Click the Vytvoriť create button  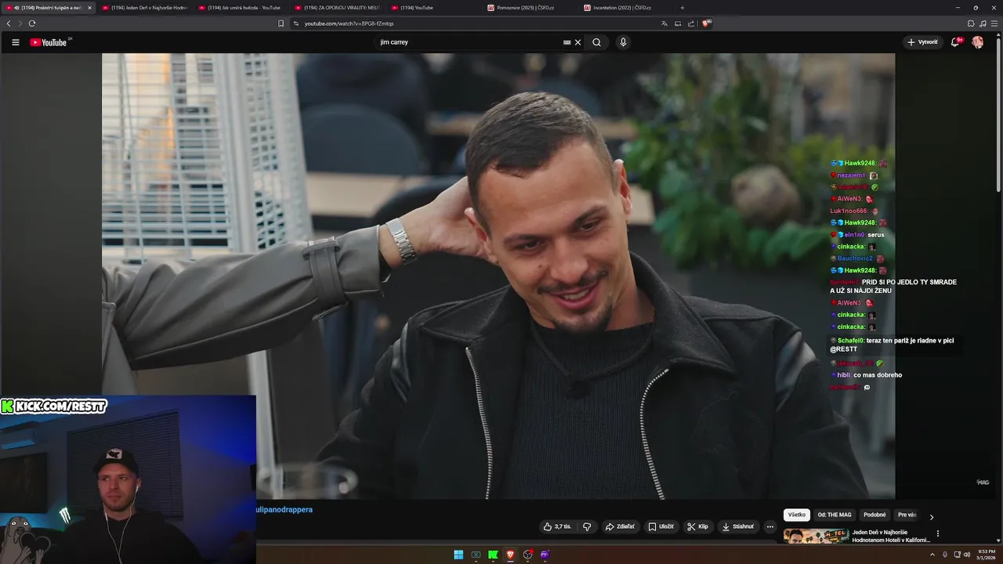pos(922,42)
